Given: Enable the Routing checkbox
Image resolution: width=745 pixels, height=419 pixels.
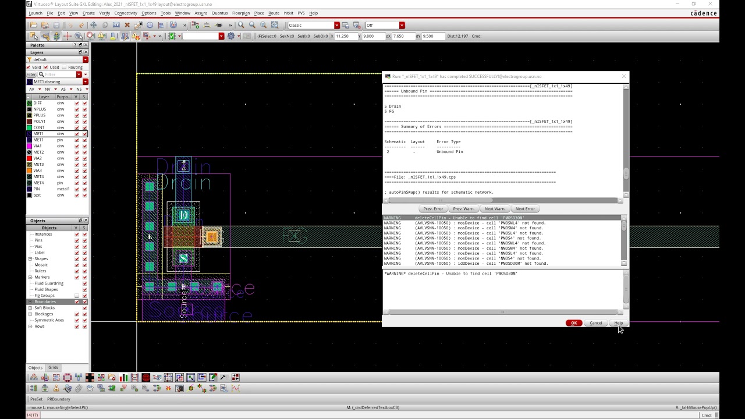Looking at the screenshot, I should [64, 67].
